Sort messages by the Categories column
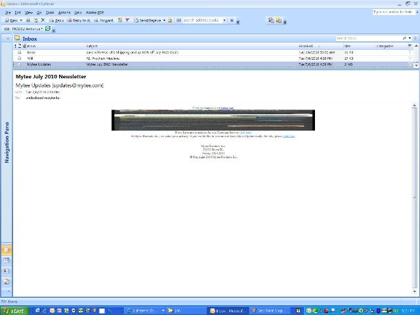Image resolution: width=420 pixels, height=315 pixels. 390,46
